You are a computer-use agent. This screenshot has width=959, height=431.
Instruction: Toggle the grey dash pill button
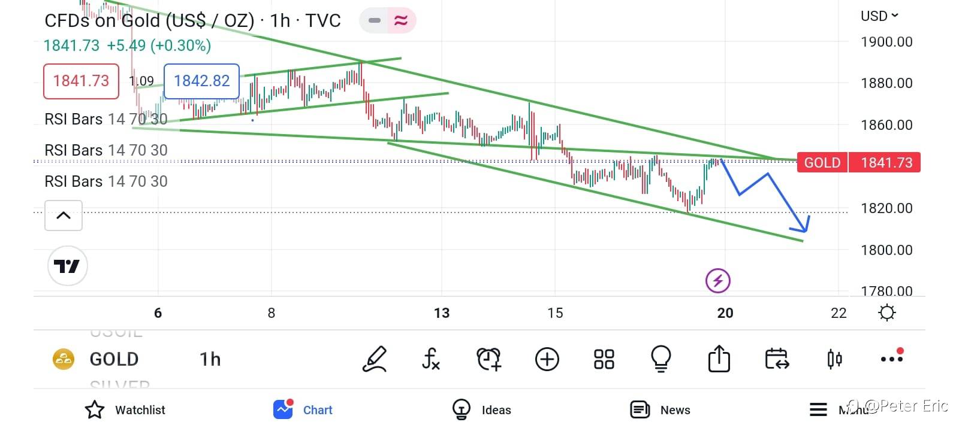(375, 20)
